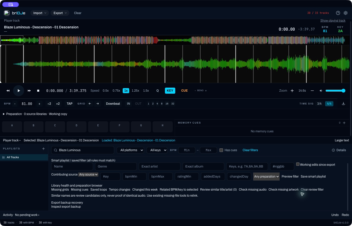Enable the Has cues checkbox
The height and width of the screenshot is (226, 352).
coord(221,150)
